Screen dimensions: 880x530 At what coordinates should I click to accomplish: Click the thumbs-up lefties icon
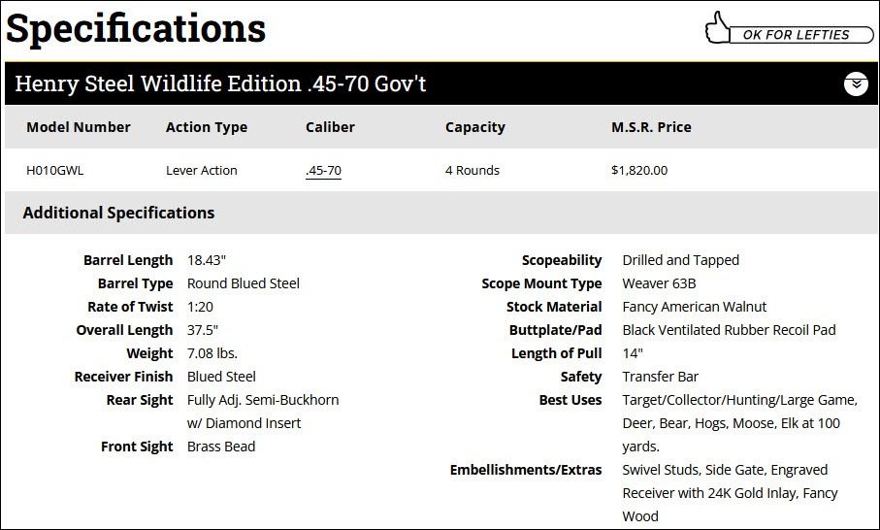pos(718,28)
